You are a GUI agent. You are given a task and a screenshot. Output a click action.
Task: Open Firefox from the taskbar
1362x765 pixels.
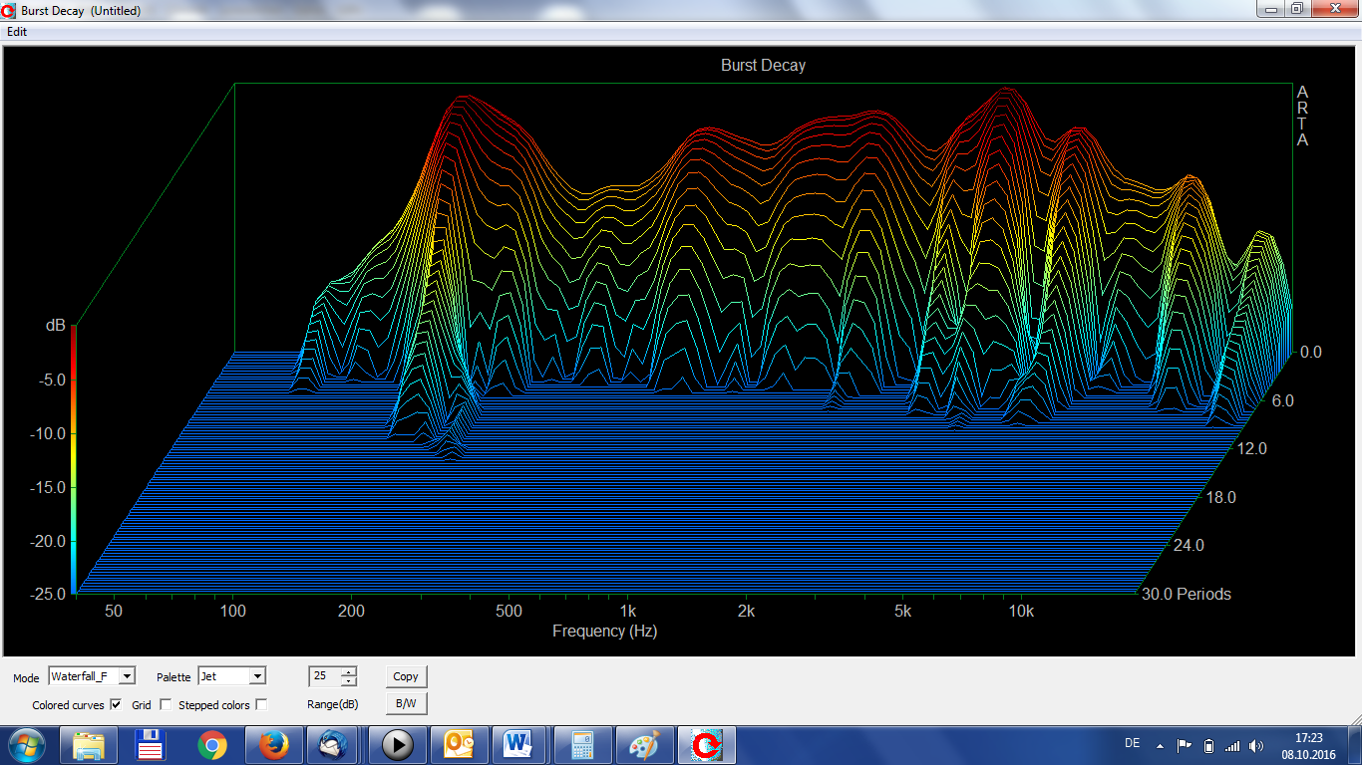273,744
